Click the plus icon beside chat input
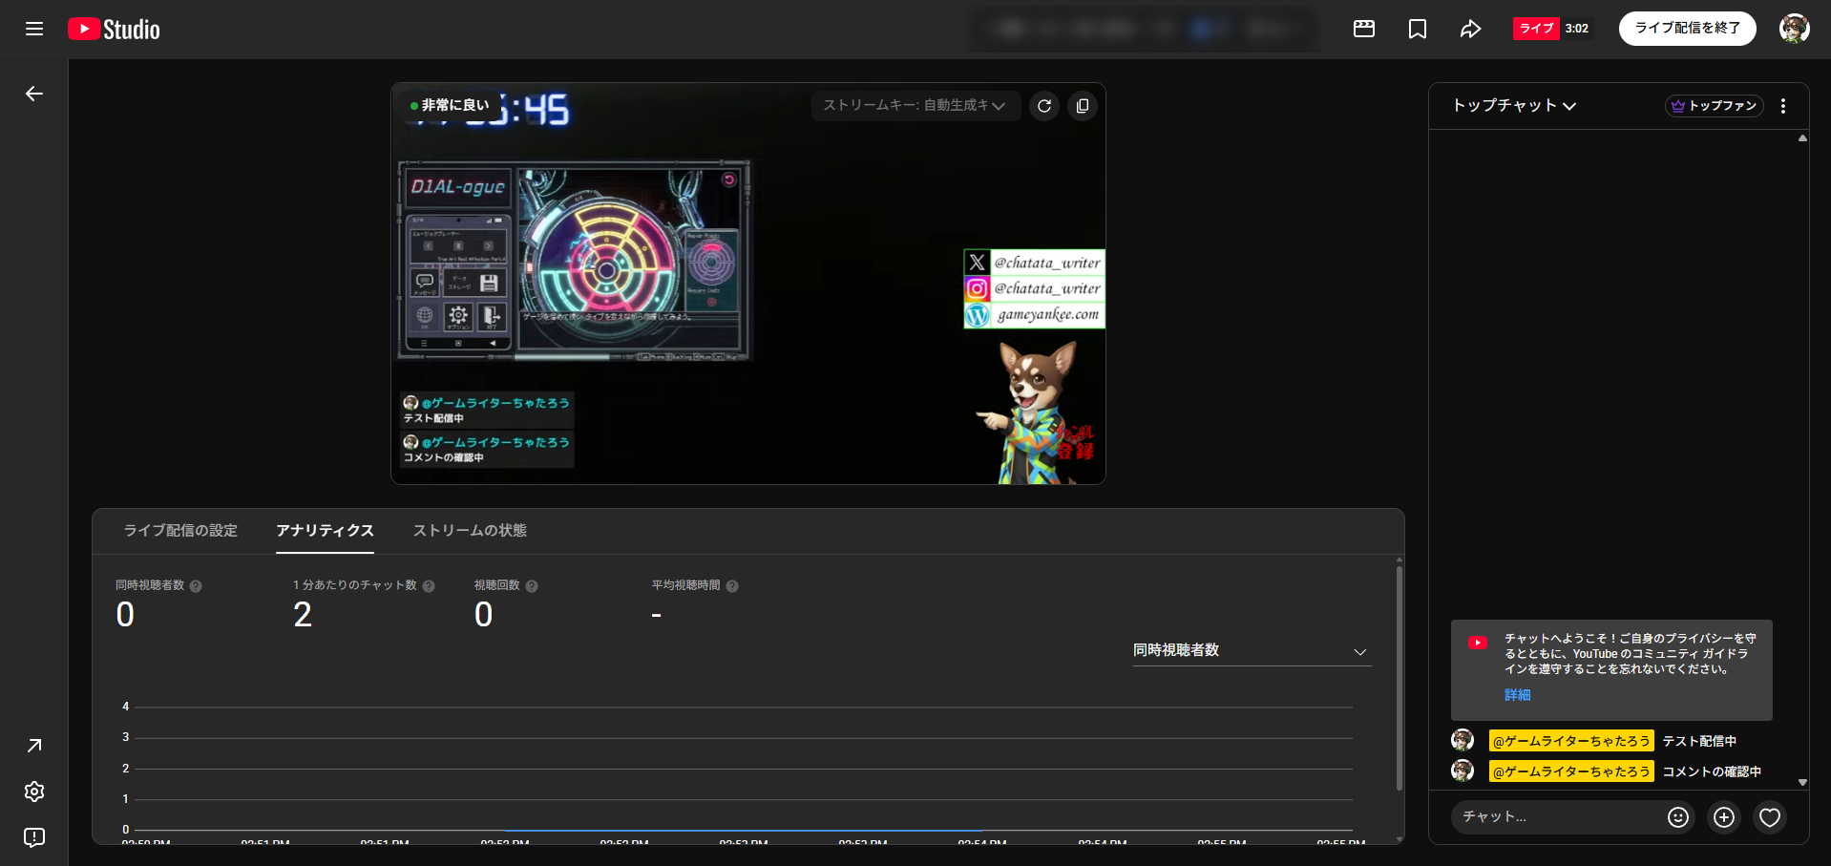Image resolution: width=1831 pixels, height=866 pixels. pyautogui.click(x=1724, y=817)
